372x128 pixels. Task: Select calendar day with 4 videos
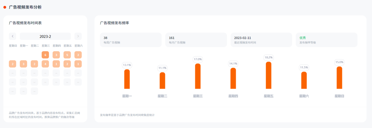(x=45, y=64)
